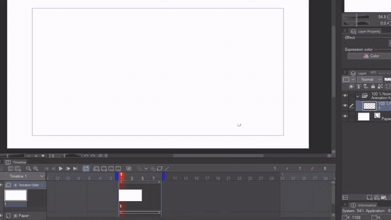
Task: Toggle loop playback in the timeline
Action: click(86, 169)
